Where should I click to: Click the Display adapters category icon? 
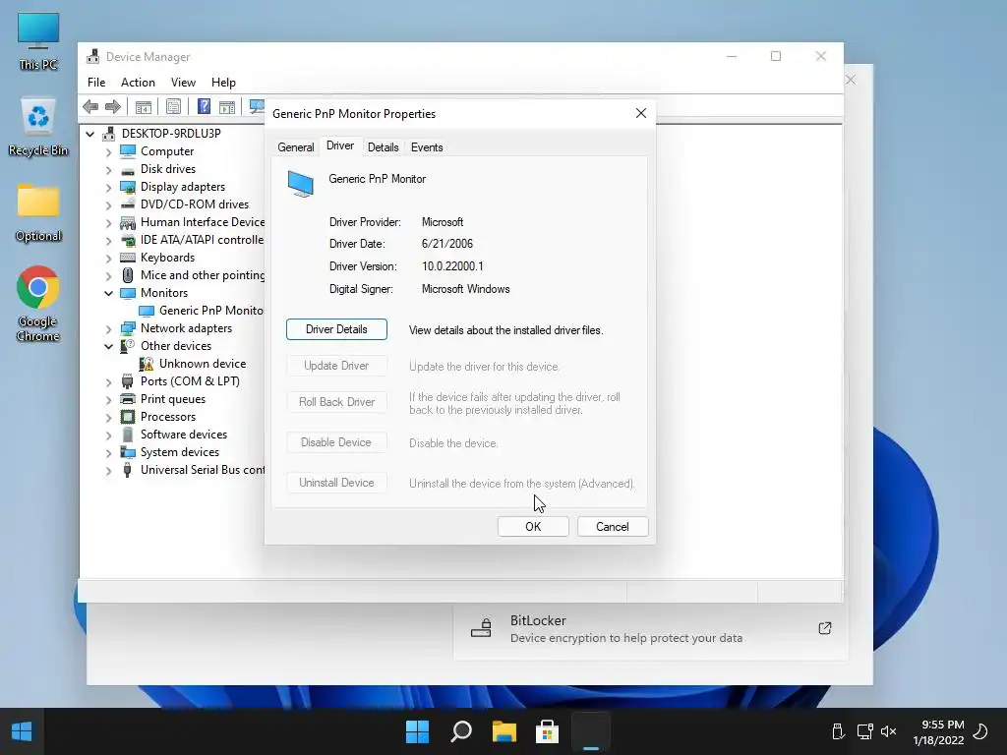tap(128, 187)
